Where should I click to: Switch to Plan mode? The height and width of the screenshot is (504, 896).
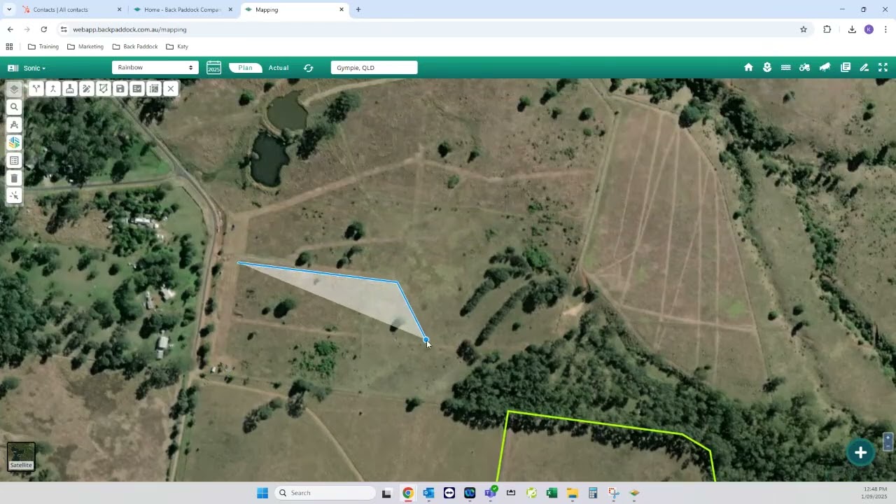click(245, 68)
